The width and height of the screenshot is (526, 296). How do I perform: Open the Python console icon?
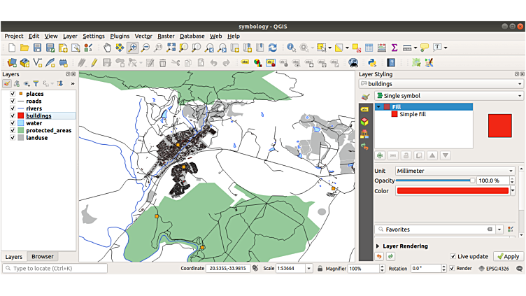coord(372,62)
